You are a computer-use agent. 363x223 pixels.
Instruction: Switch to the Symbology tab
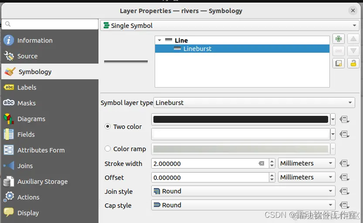(50, 71)
